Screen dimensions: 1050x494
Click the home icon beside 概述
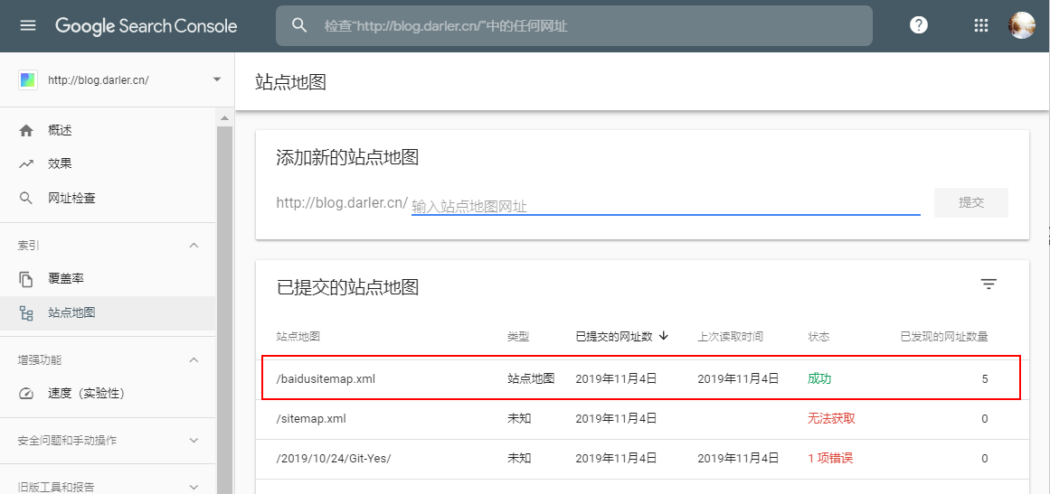click(x=26, y=130)
